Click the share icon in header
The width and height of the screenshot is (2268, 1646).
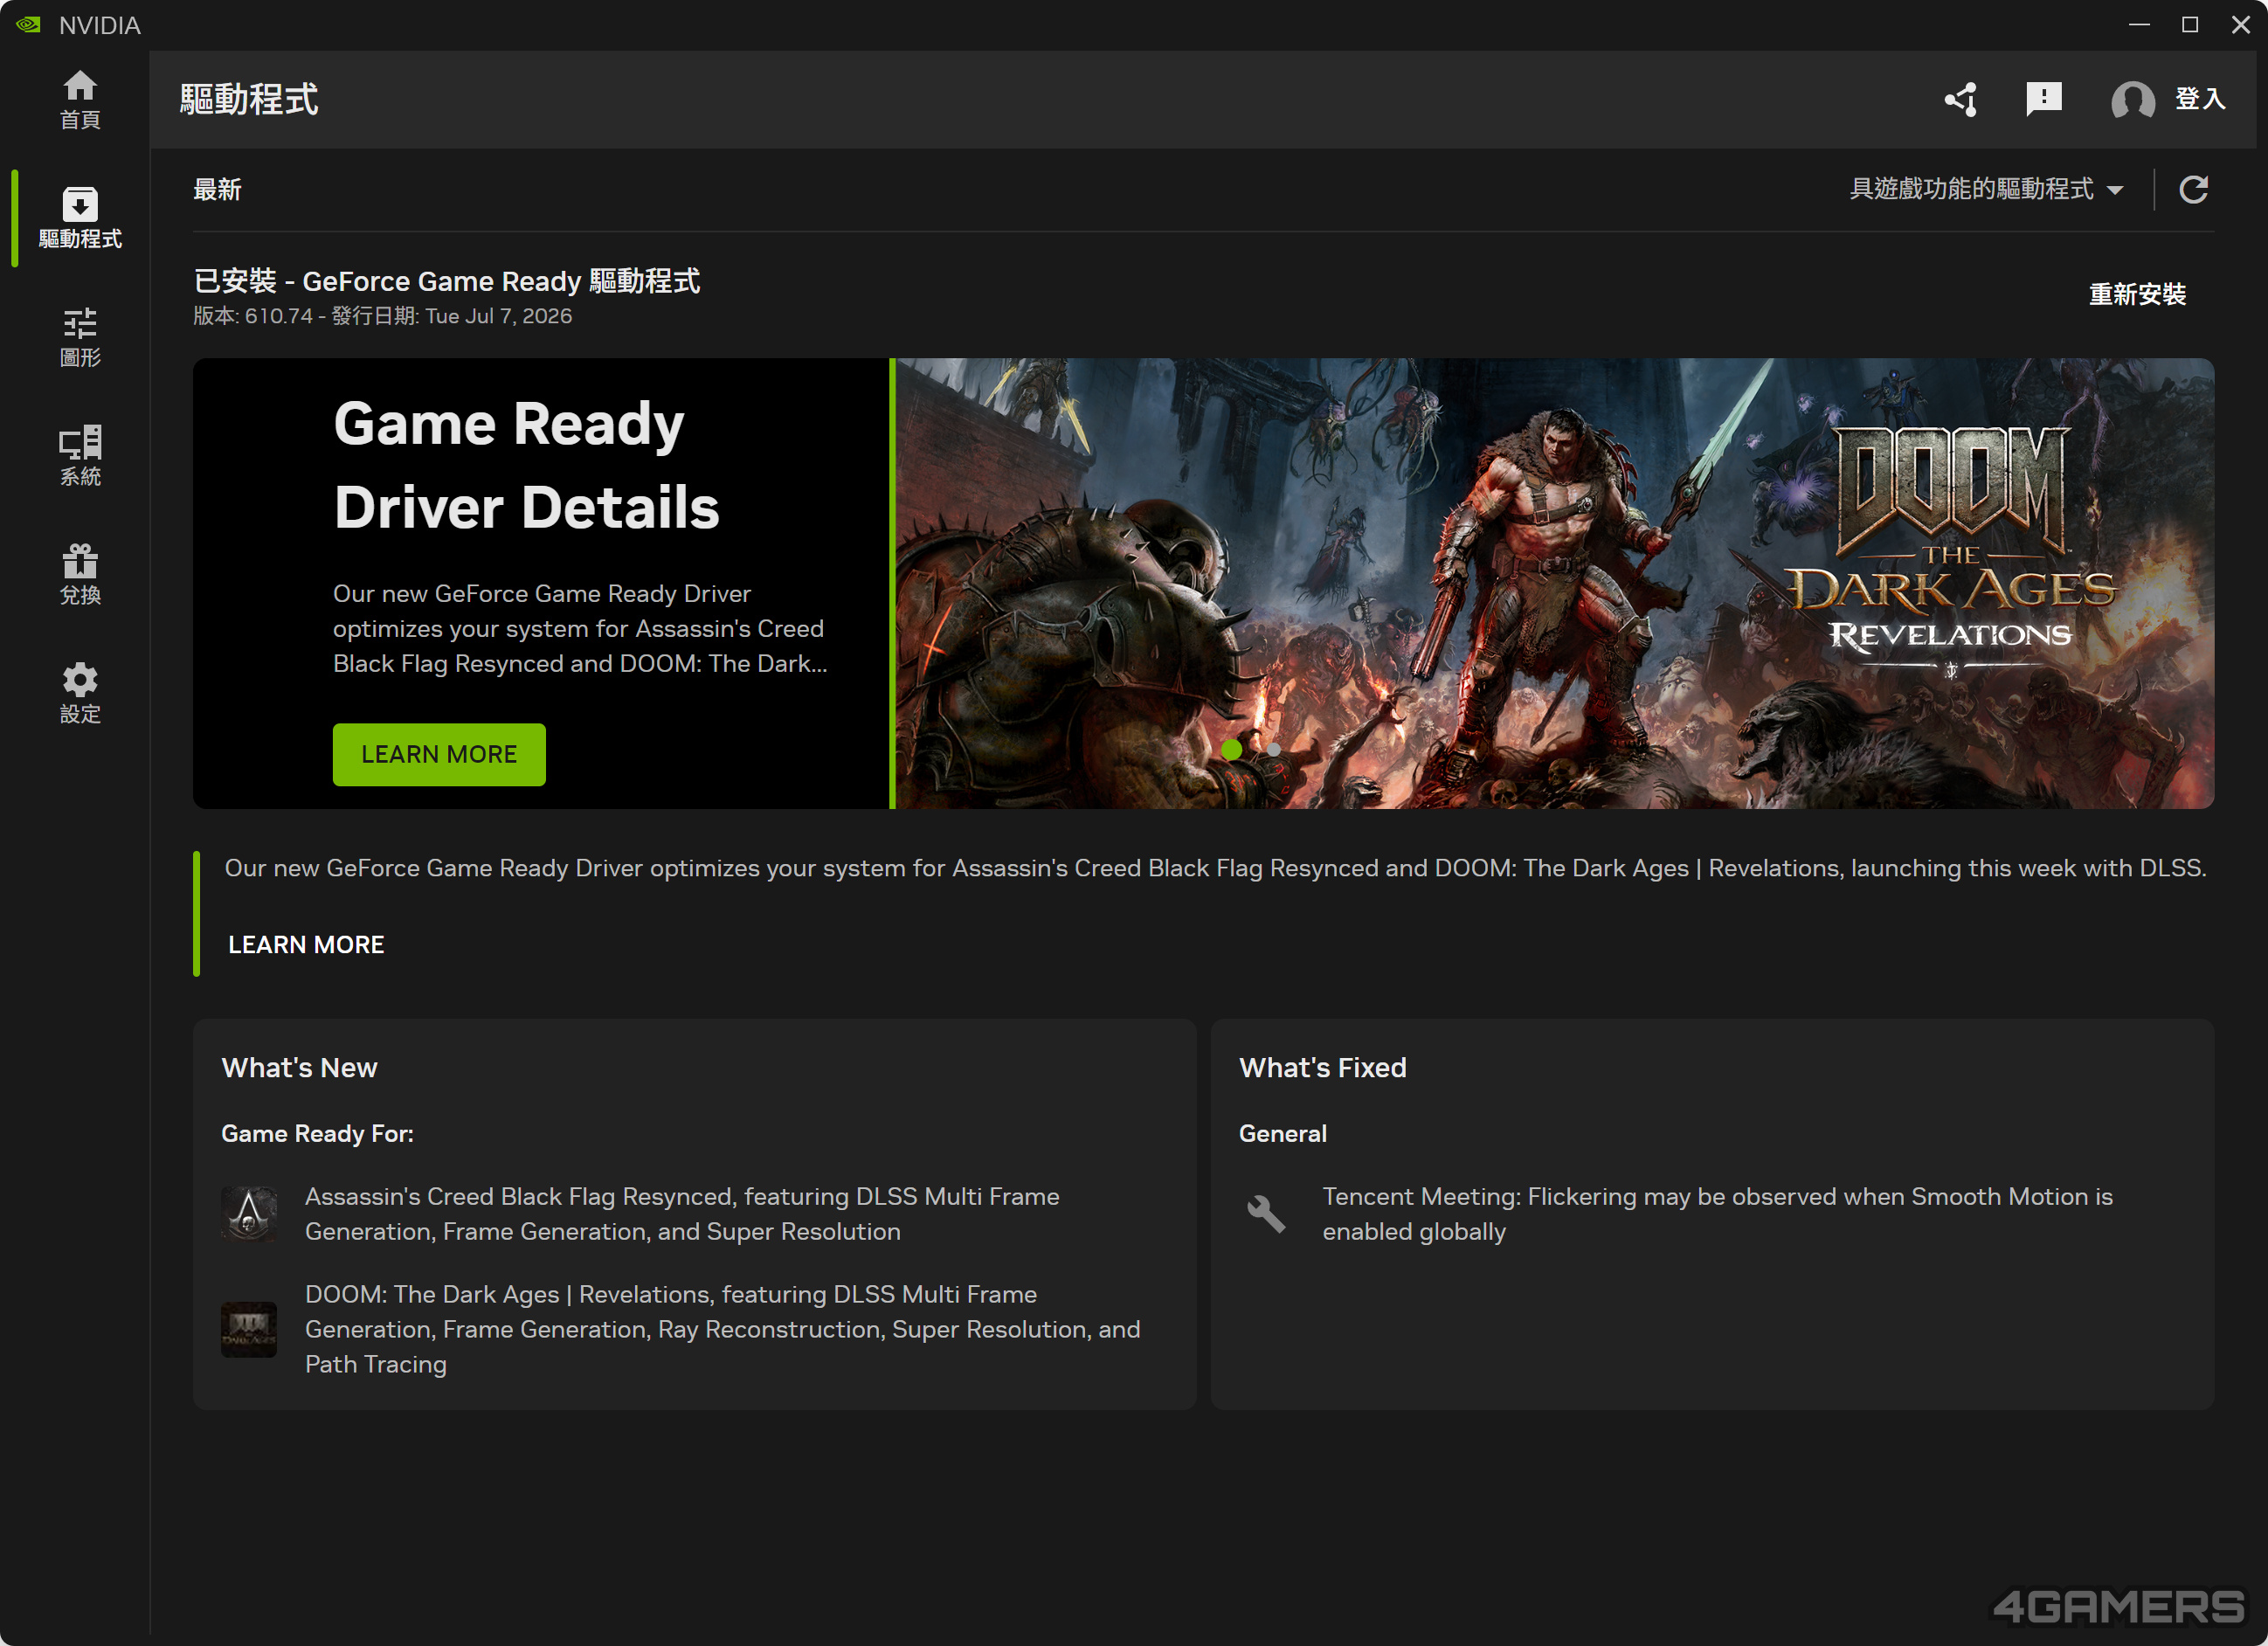[1961, 99]
